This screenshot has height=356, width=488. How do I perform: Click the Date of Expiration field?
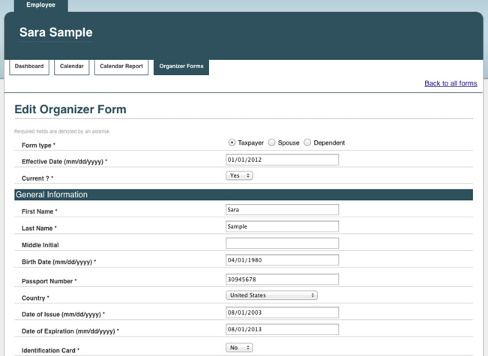coord(282,329)
